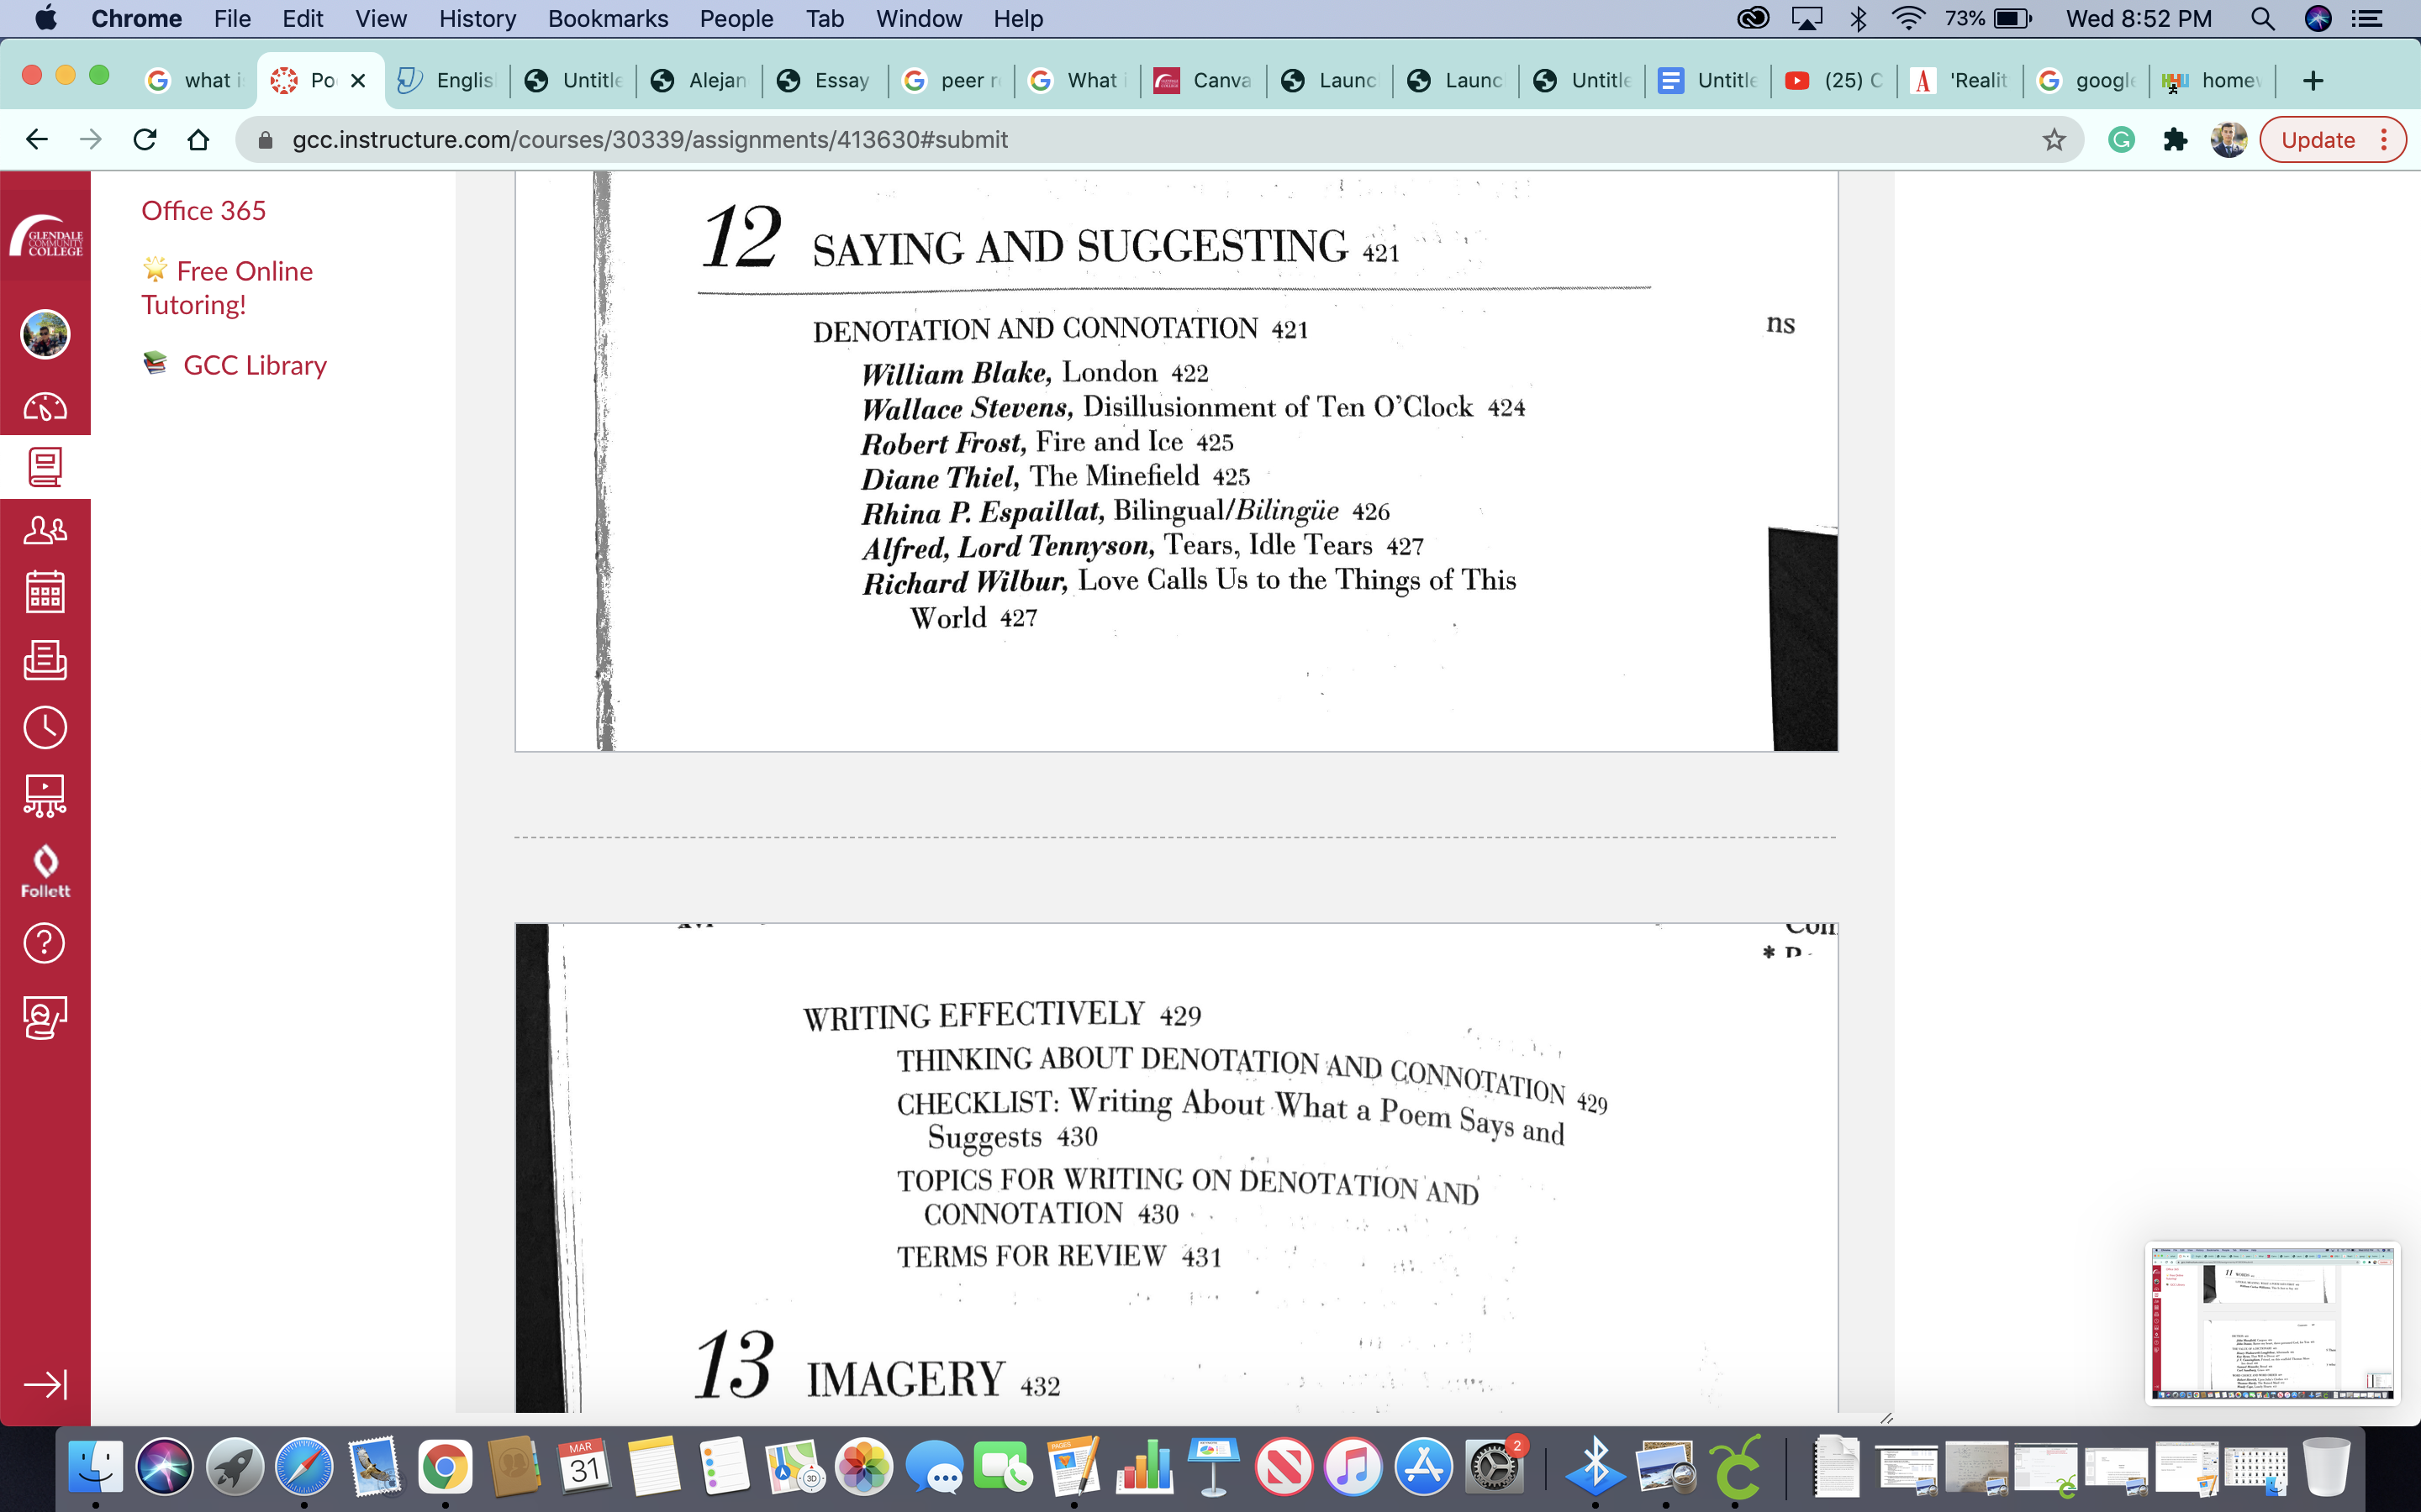
Task: Open the GCC Library link
Action: tap(254, 365)
